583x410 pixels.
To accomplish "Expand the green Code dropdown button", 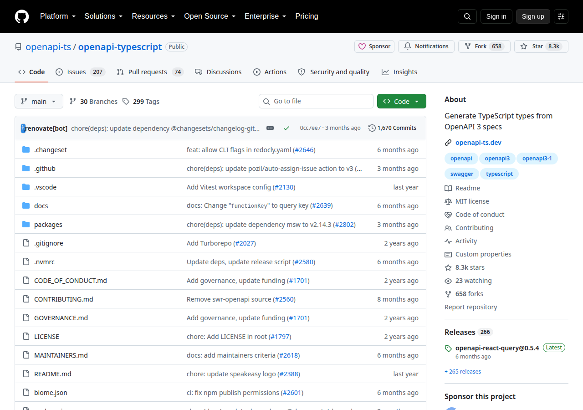I will [x=402, y=101].
